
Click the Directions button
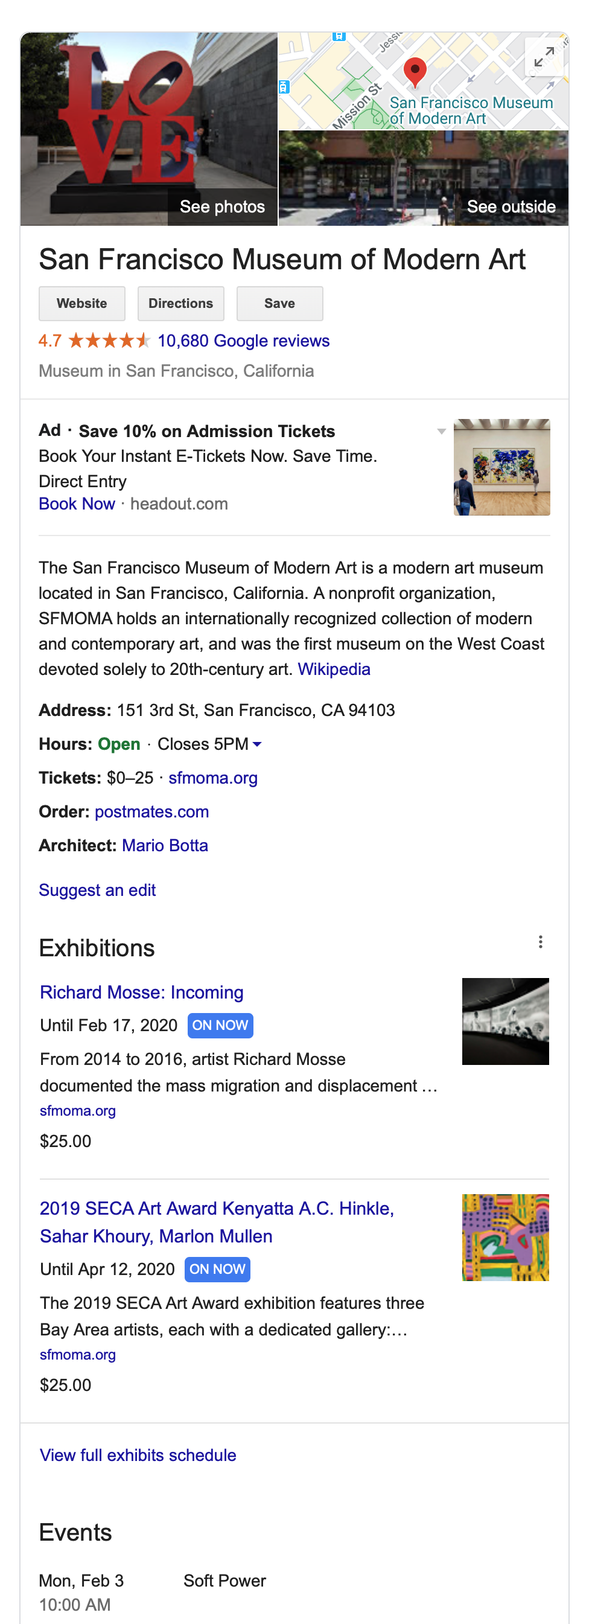click(181, 303)
